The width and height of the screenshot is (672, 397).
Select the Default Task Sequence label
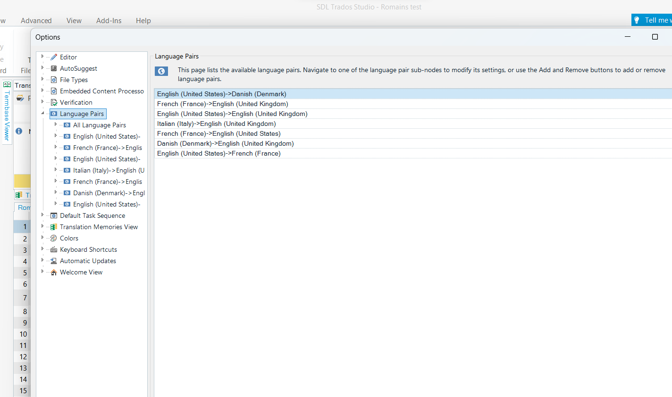92,215
